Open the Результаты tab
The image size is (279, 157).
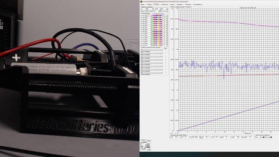tap(165, 4)
